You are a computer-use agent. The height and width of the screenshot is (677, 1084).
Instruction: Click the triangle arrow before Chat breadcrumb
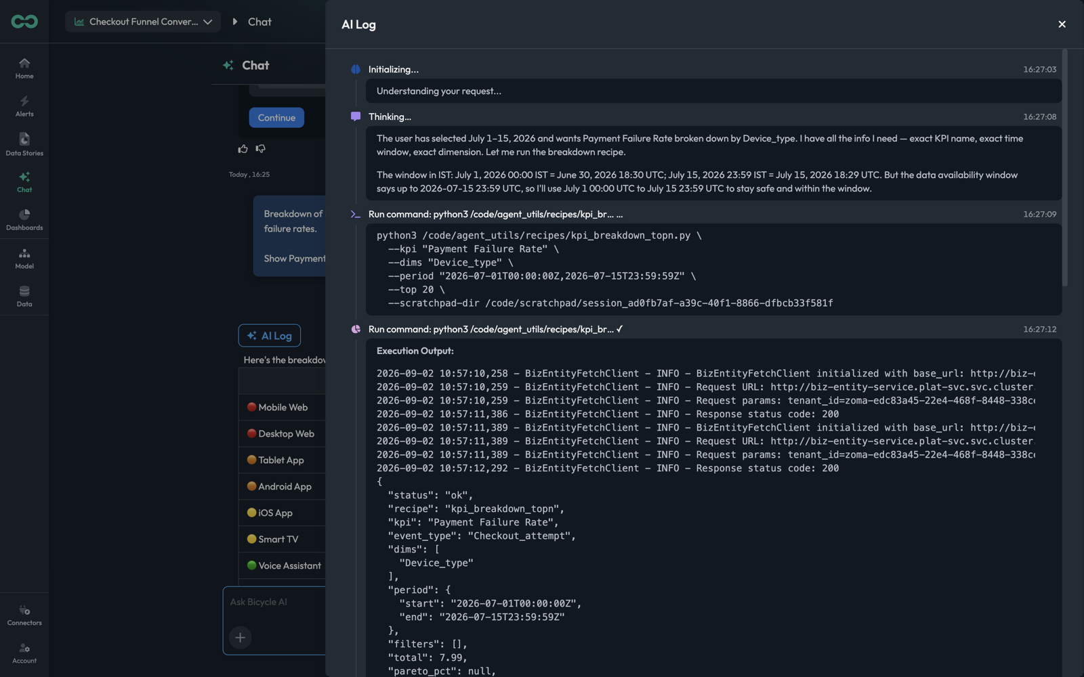pos(235,22)
